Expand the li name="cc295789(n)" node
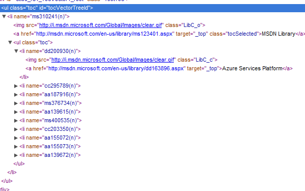 16,86
